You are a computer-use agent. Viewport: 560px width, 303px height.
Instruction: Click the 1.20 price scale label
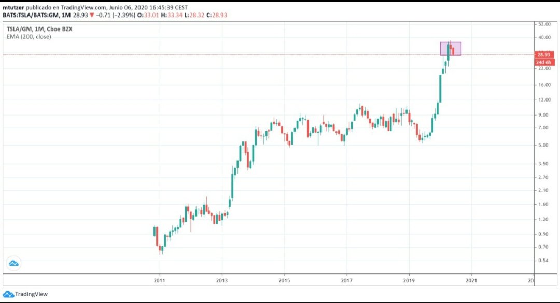[543, 220]
